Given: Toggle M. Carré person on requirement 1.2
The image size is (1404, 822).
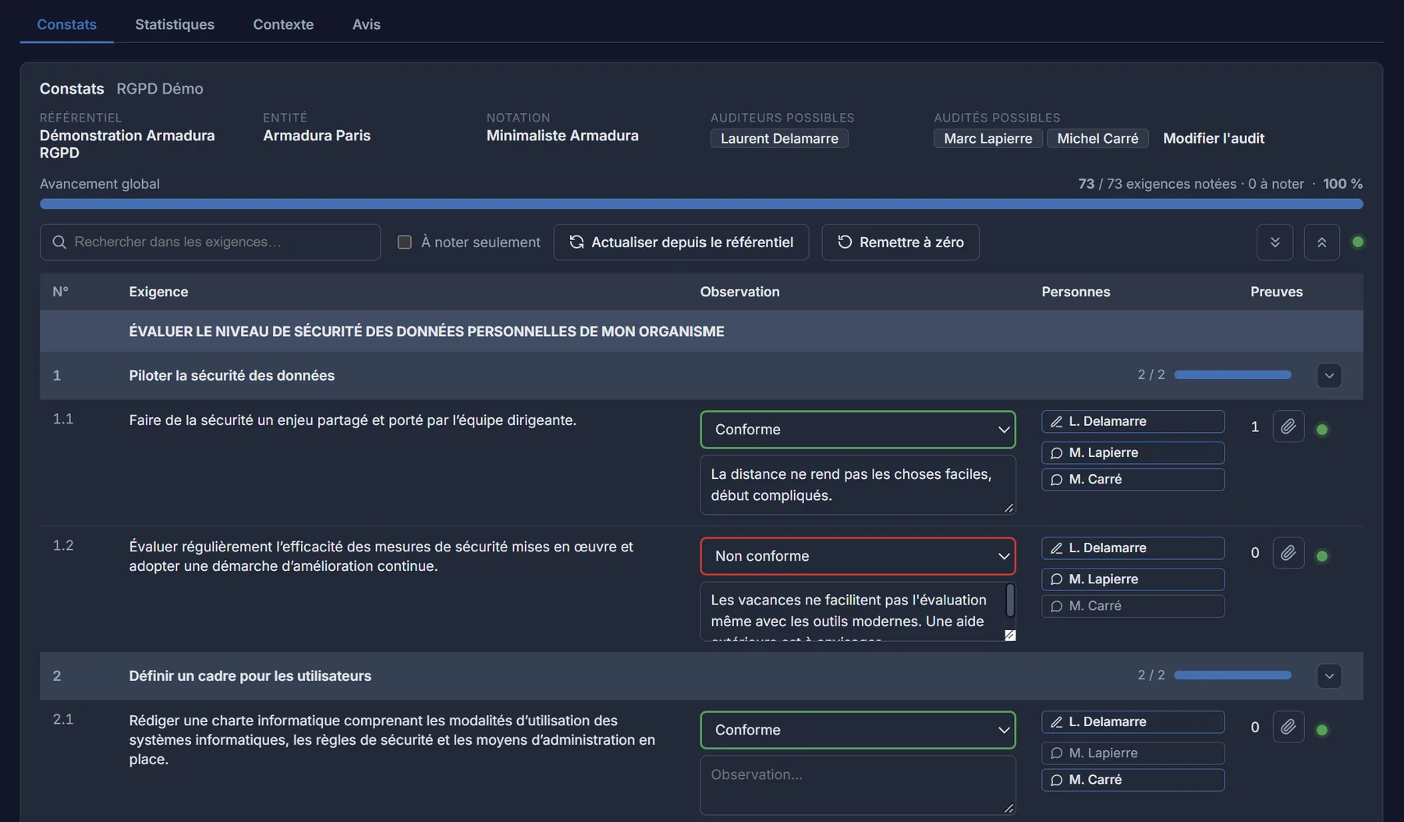Looking at the screenshot, I should (x=1133, y=606).
